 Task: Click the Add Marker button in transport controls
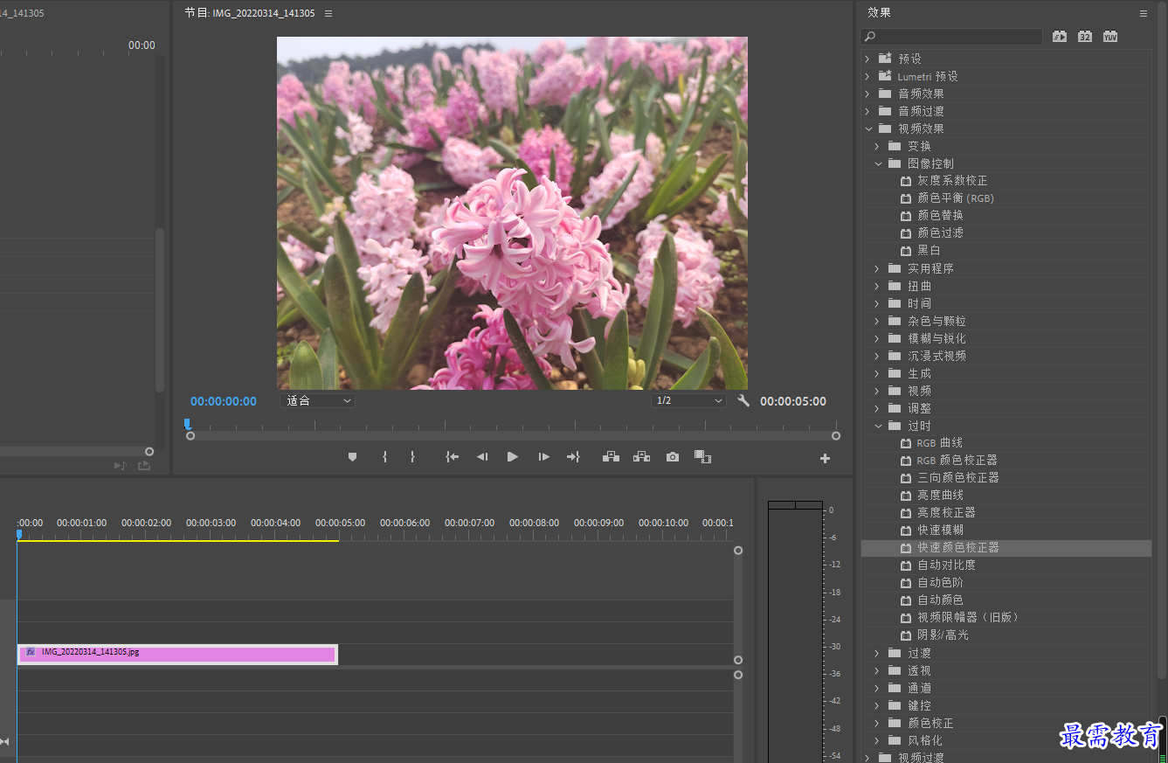[x=353, y=457]
